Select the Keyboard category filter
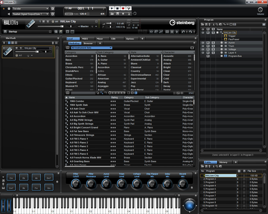This screenshot has width=268, height=214. click(x=71, y=82)
